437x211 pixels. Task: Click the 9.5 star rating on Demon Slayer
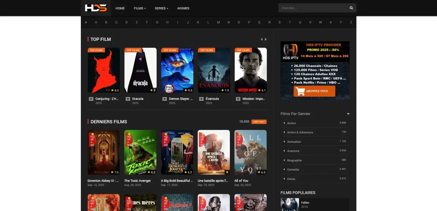188,90
